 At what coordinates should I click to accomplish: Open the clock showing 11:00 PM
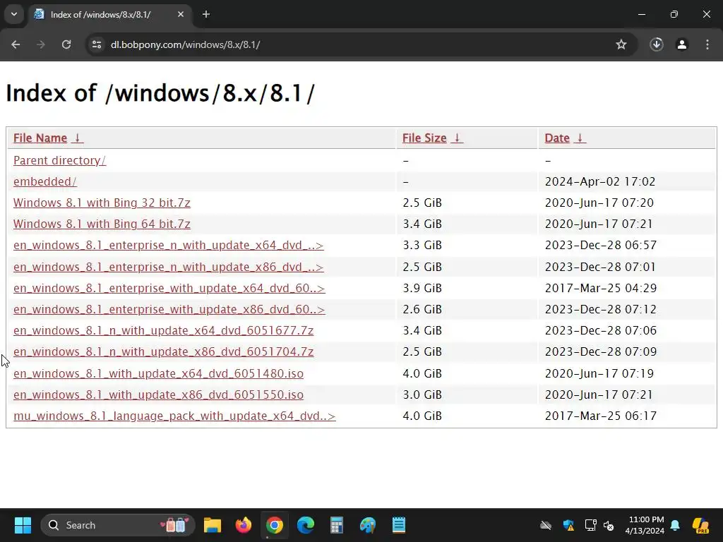click(x=645, y=525)
